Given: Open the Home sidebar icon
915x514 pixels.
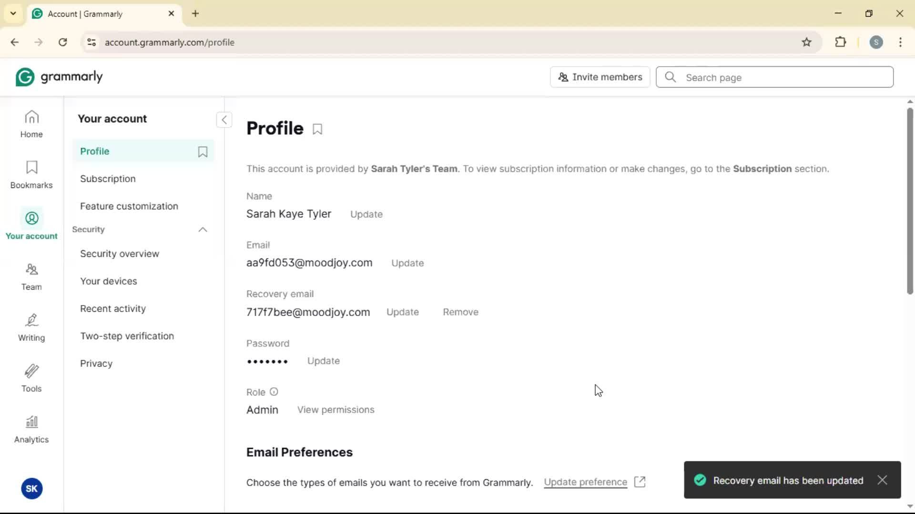Looking at the screenshot, I should click(x=31, y=124).
